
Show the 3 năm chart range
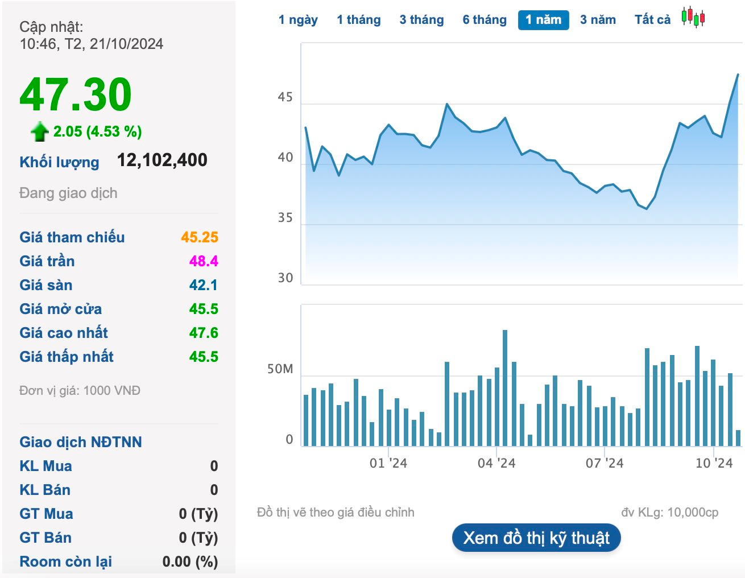click(598, 20)
